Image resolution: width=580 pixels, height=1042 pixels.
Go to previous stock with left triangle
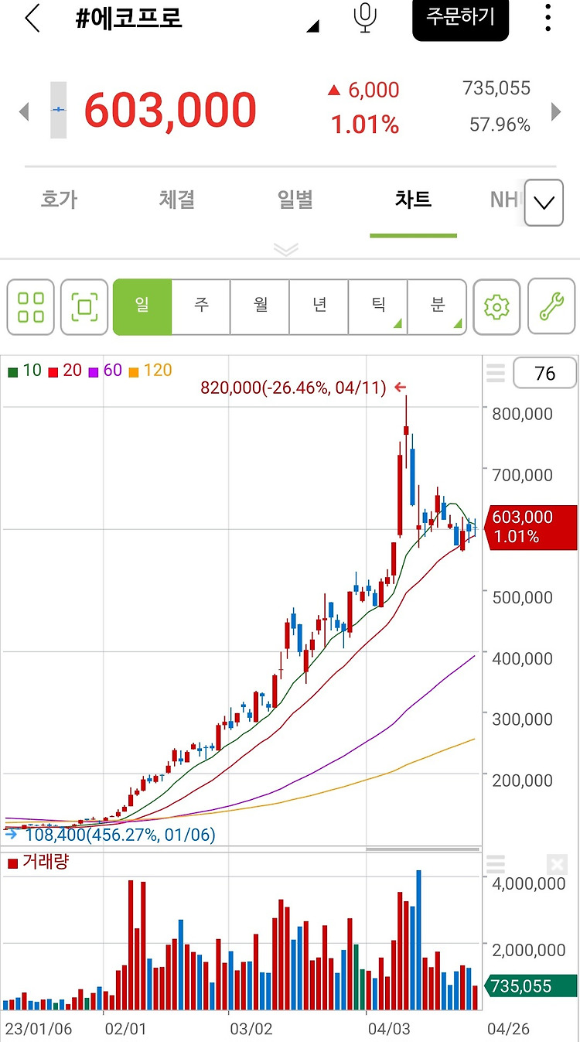[24, 111]
